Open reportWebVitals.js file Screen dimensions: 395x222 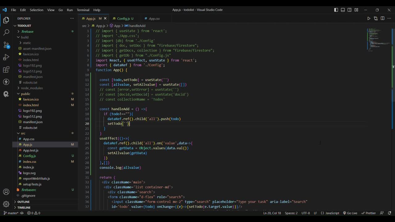pyautogui.click(x=36, y=179)
